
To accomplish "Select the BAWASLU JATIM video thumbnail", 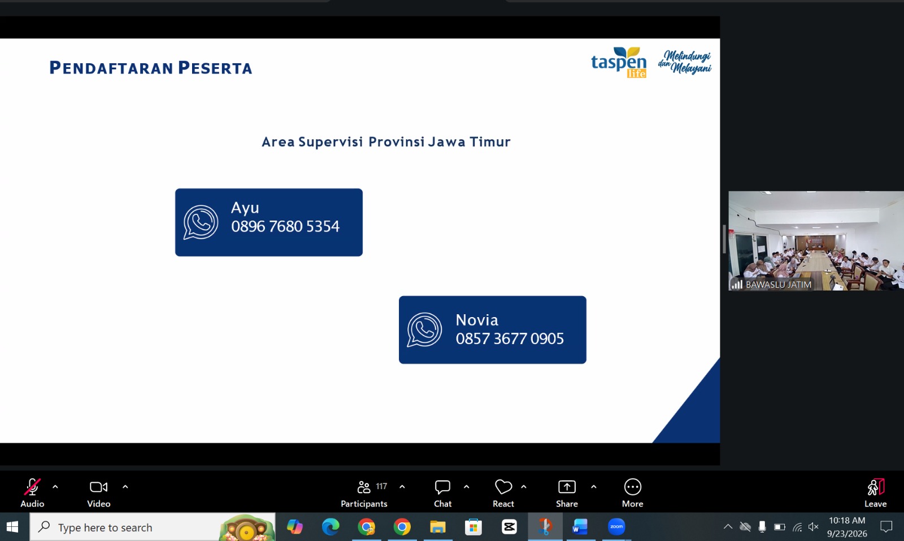I will 816,241.
